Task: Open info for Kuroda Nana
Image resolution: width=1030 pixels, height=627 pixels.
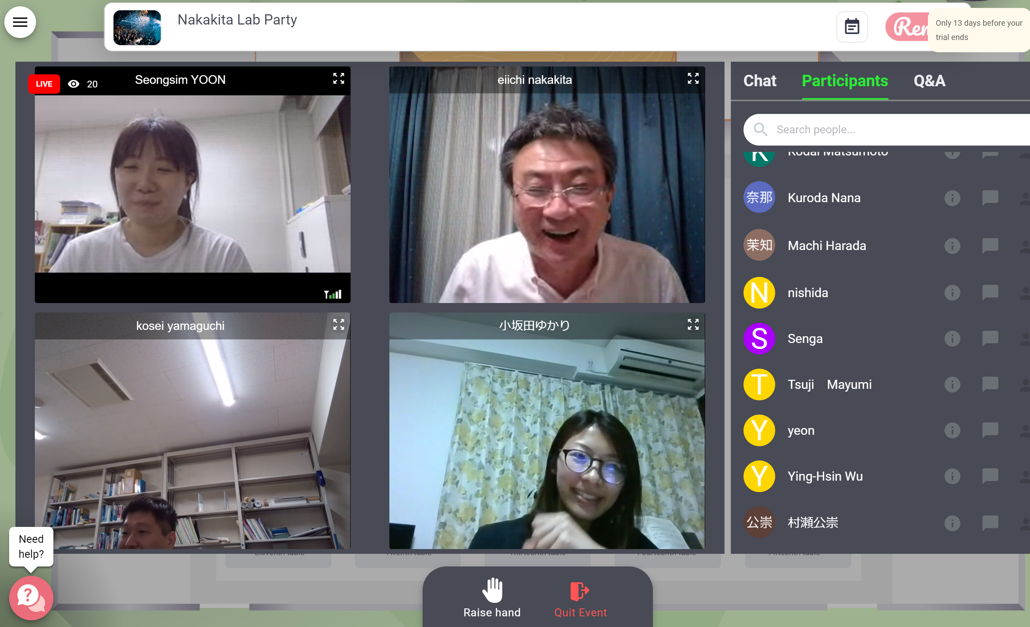Action: click(x=952, y=198)
